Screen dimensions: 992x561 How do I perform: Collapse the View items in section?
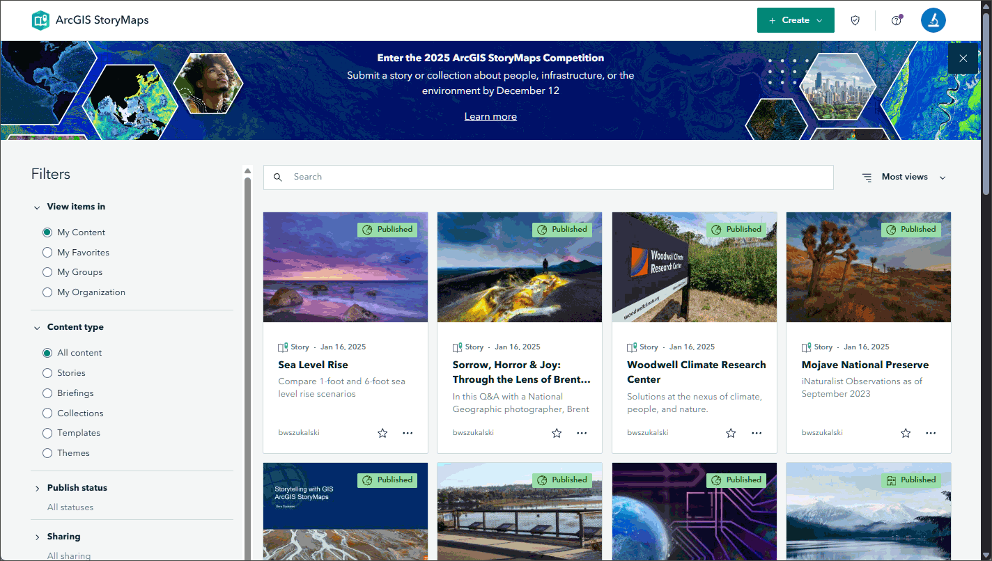click(37, 207)
